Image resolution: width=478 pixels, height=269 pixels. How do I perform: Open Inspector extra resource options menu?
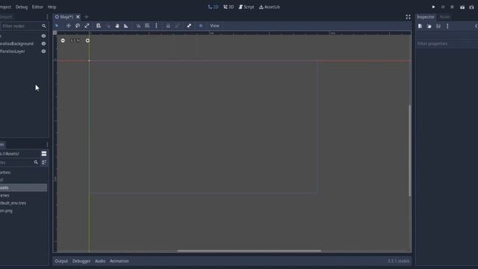click(447, 26)
